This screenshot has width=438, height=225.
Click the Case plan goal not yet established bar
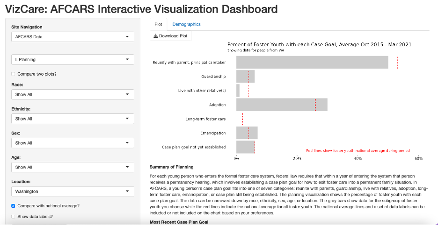pyautogui.click(x=245, y=147)
